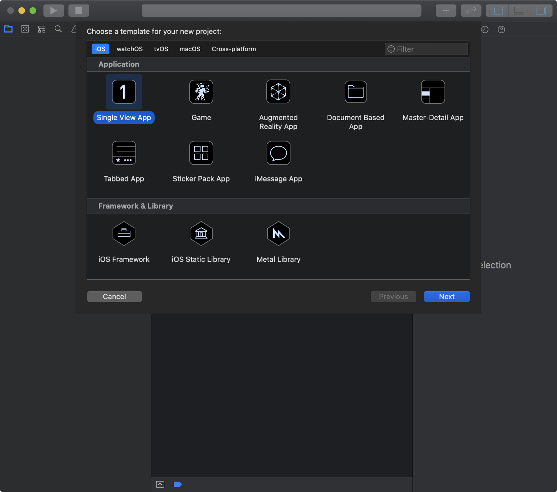The image size is (557, 492).
Task: Click the template Filter search field
Action: pyautogui.click(x=426, y=49)
